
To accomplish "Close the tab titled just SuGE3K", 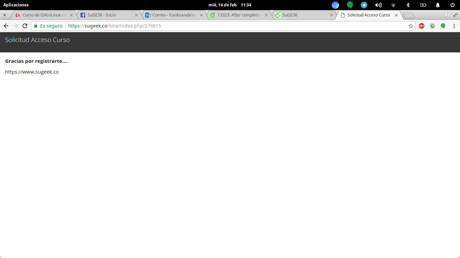I will [x=331, y=15].
